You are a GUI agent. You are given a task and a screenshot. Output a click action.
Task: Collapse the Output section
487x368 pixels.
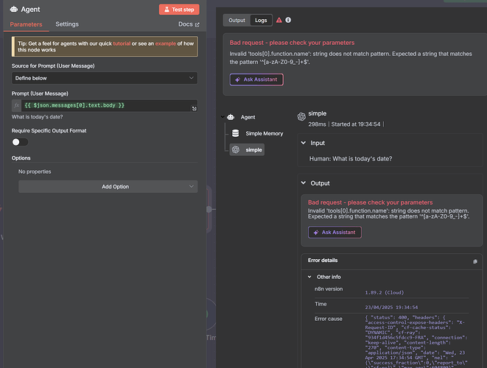pos(304,183)
